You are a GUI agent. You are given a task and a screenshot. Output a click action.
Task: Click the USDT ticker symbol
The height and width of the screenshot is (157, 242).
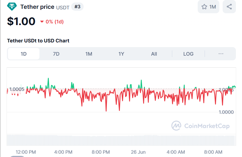tap(63, 7)
